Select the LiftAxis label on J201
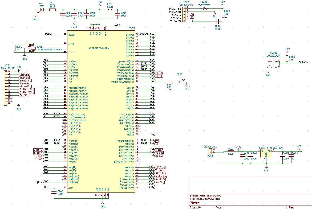The height and width of the screenshot is (209, 312). pos(24,75)
